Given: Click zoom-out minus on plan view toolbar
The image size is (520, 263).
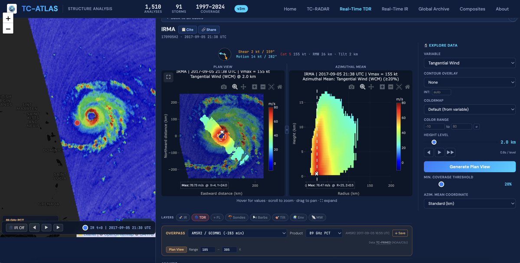Looking at the screenshot, I should pos(263,87).
